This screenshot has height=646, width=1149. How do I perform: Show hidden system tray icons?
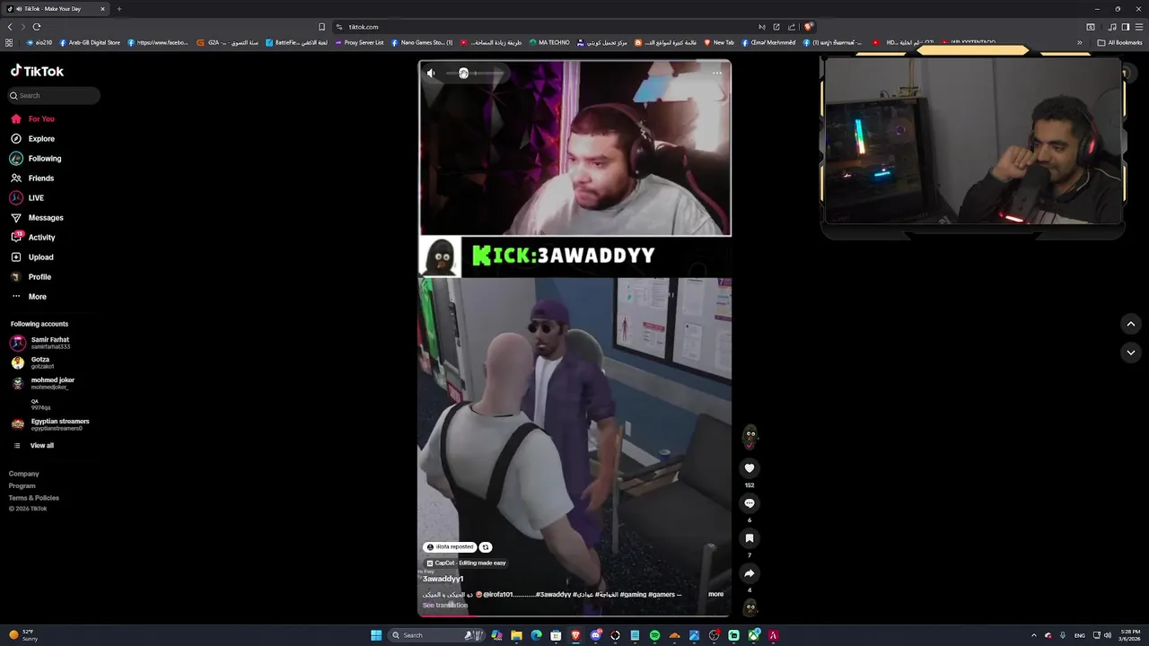pyautogui.click(x=1033, y=635)
